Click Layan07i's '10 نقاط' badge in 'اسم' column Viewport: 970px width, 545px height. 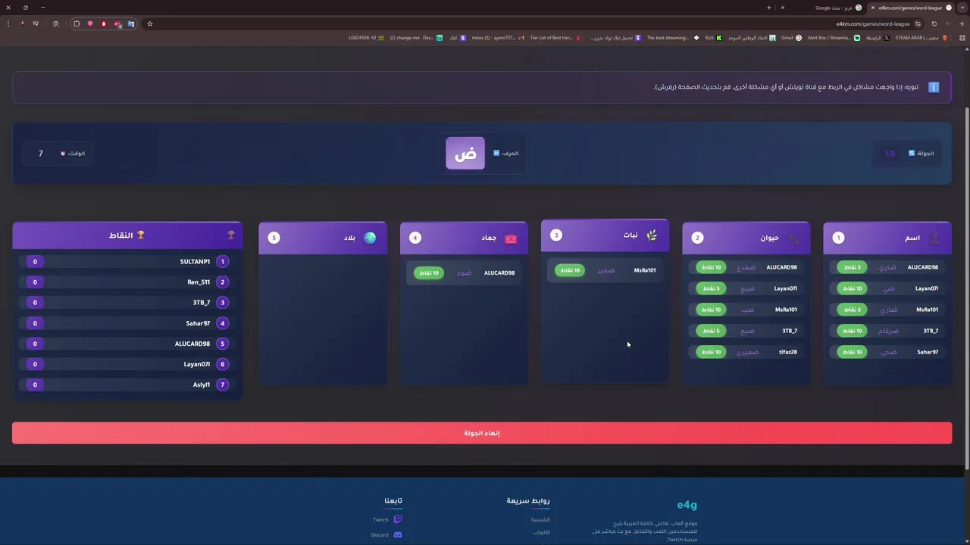853,288
